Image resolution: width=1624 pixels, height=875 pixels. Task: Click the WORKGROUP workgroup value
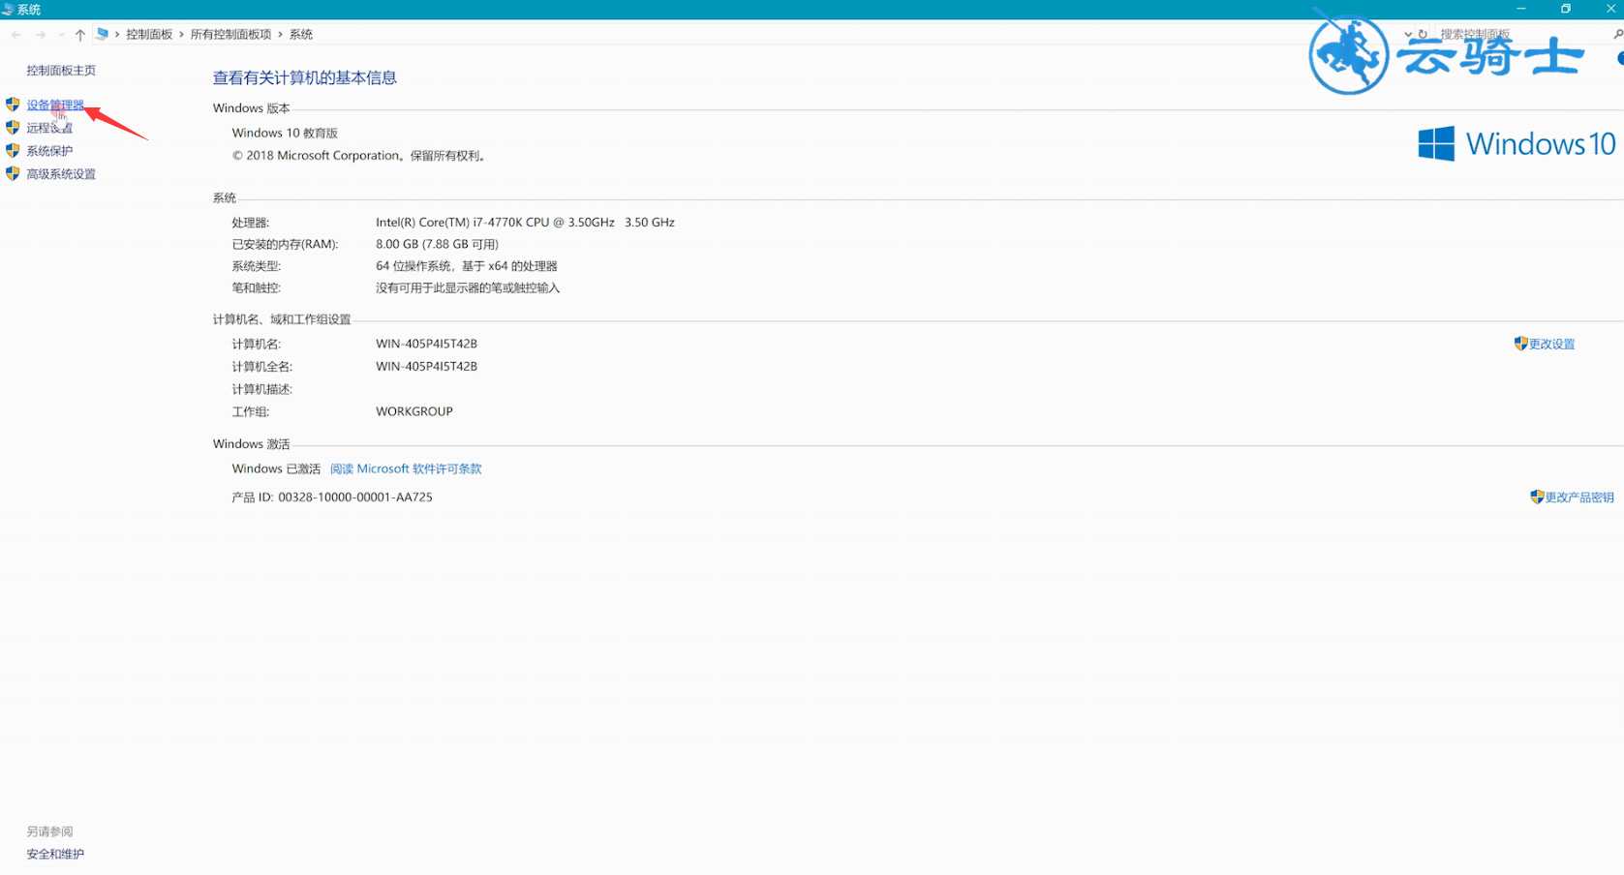(x=414, y=411)
